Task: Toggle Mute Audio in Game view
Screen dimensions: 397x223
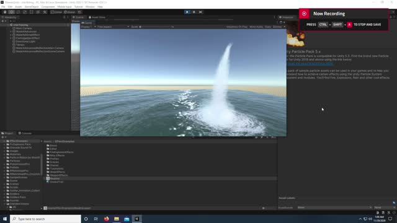Action: pos(256,27)
